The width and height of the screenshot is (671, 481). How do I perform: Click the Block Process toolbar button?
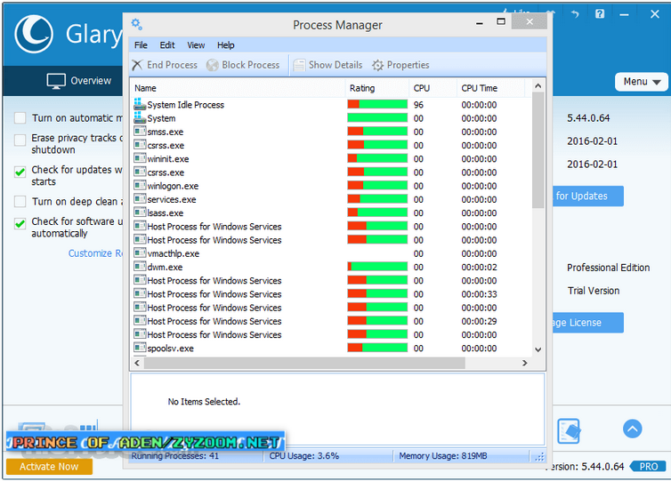pyautogui.click(x=243, y=65)
